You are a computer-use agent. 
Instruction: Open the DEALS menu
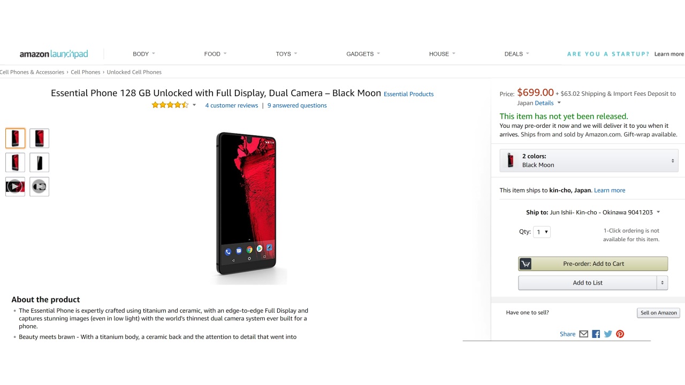pos(516,54)
